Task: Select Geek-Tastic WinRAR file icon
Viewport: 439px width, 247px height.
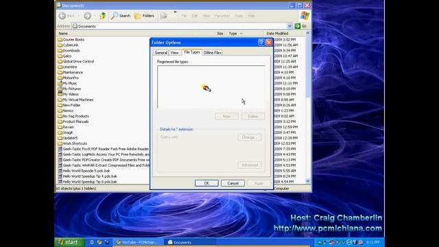Action: pos(60,165)
